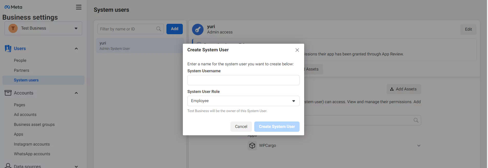The width and height of the screenshot is (488, 168).
Task: Click the WPCargo app cube icon
Action: click(252, 146)
